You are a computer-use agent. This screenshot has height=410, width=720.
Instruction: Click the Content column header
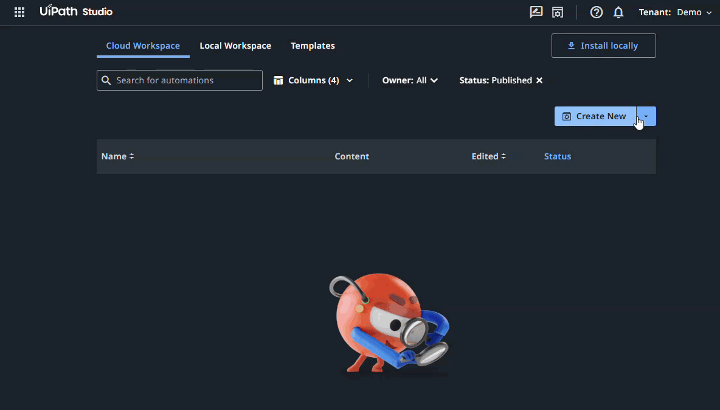click(x=351, y=156)
